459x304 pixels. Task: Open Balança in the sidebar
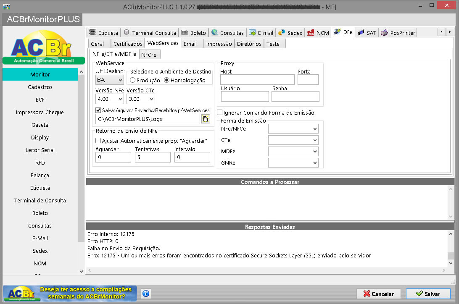pyautogui.click(x=40, y=175)
